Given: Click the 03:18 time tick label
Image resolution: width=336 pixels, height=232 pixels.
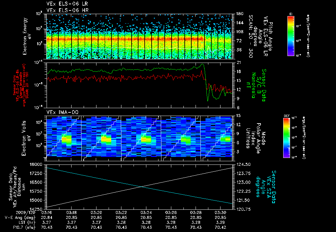Looking at the screenshot, I should coord(71,213).
